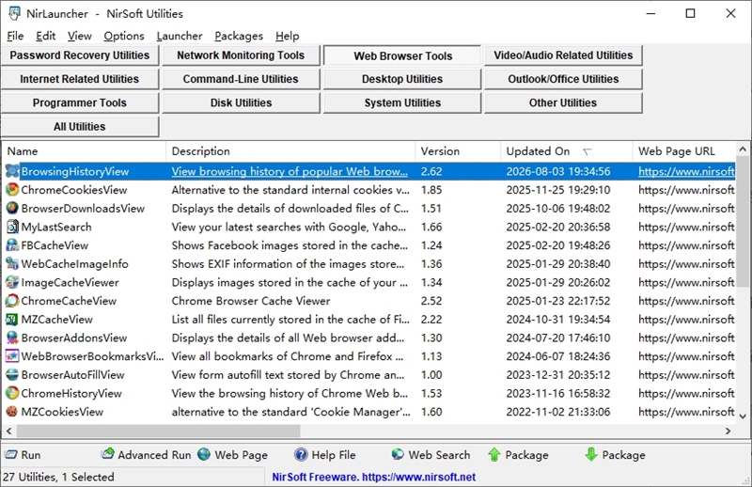Click the Advanced Run toolbar icon
The width and height of the screenshot is (752, 487).
pos(108,454)
